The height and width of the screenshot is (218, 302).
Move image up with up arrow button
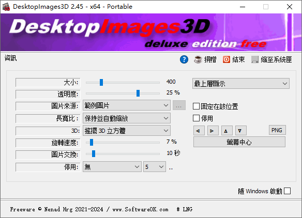[x=227, y=131]
